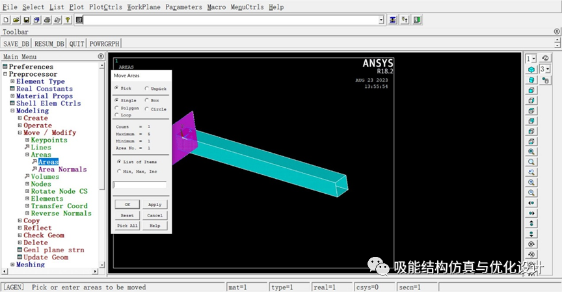Click the Raise Hidden icon

(x=393, y=20)
